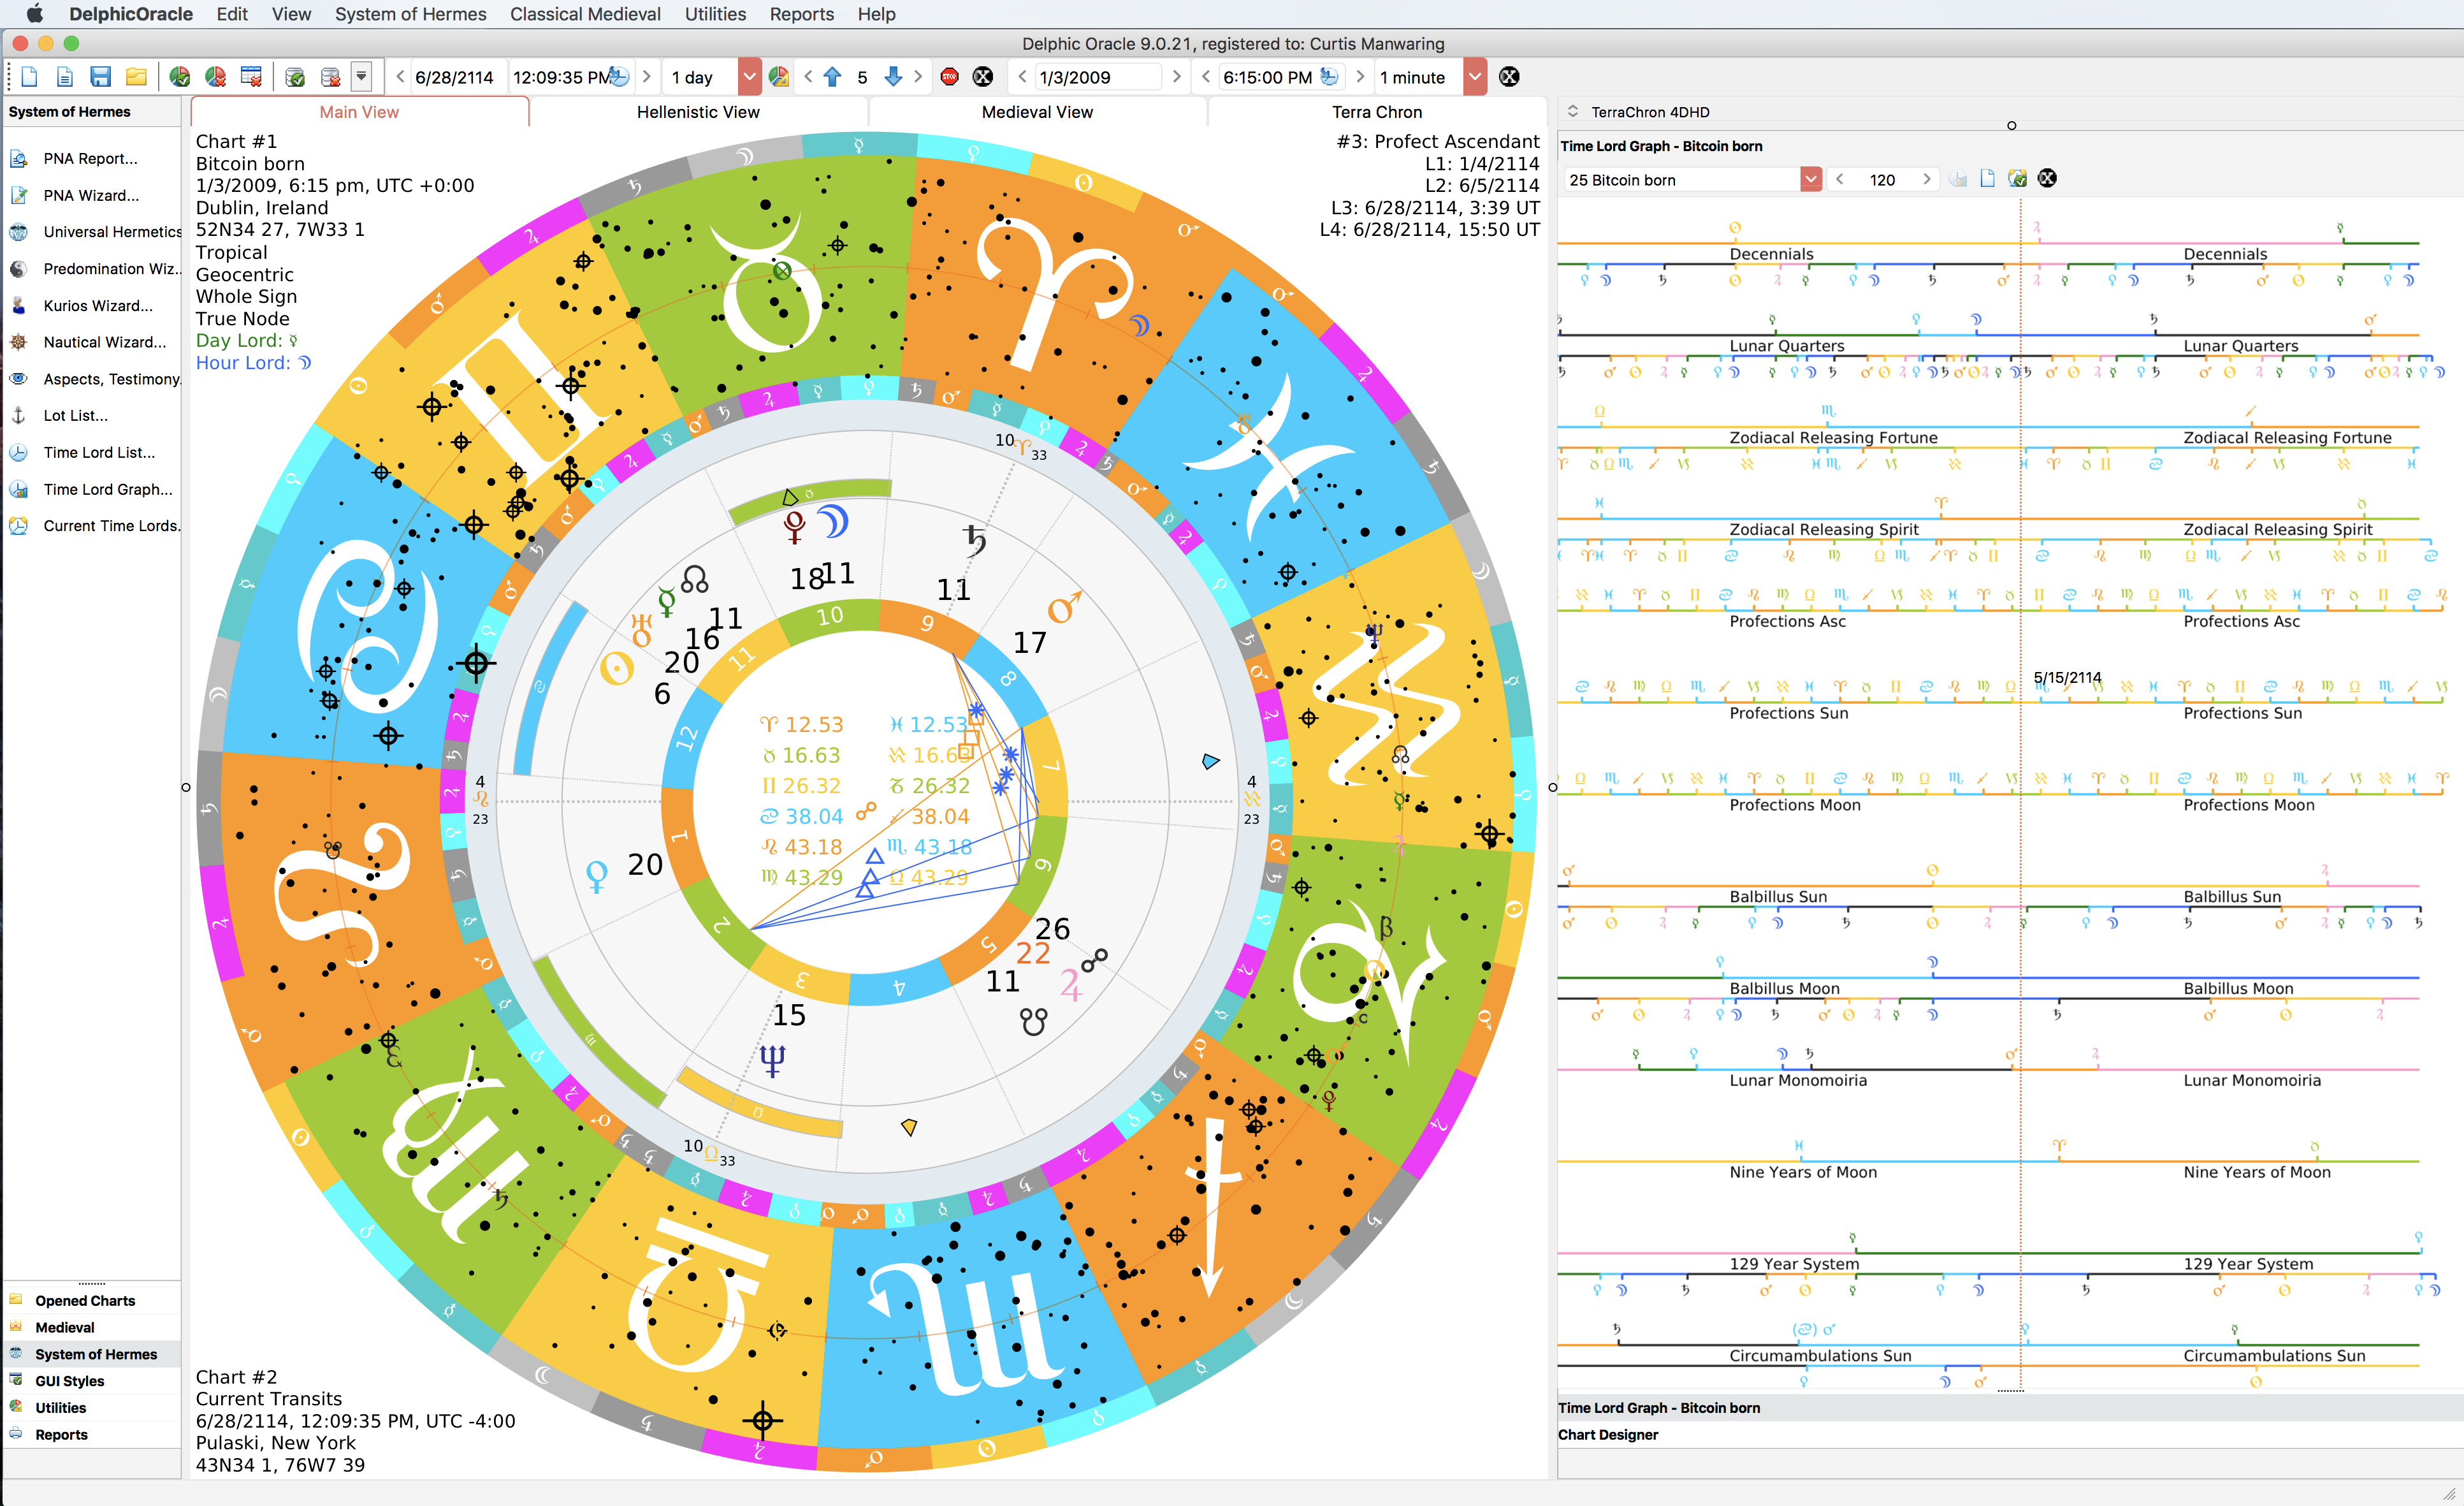
Task: Step transit date backward with left arrow
Action: coord(399,77)
